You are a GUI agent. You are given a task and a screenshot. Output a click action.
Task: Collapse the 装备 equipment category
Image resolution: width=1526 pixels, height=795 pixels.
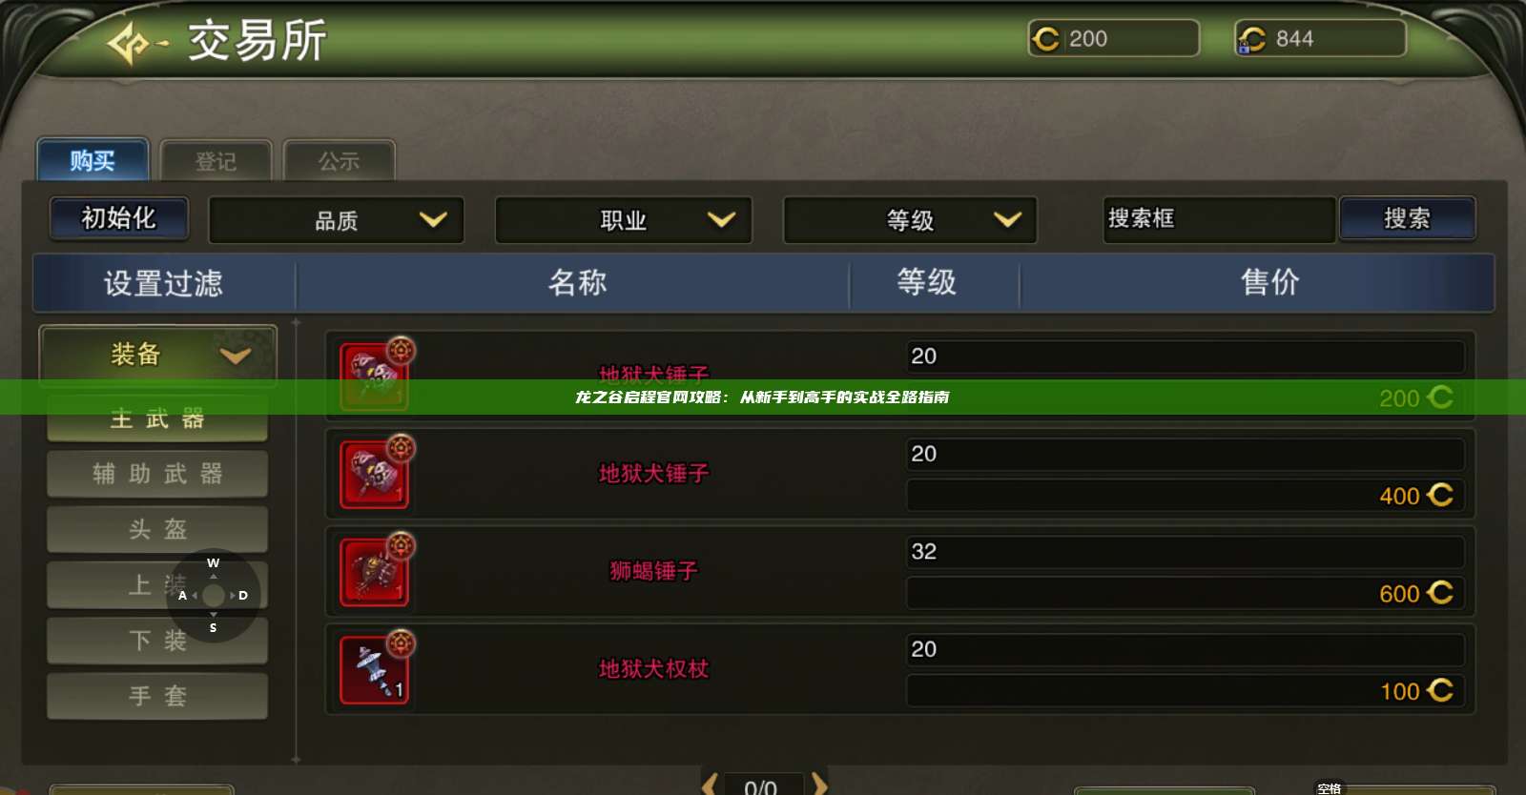(x=158, y=356)
